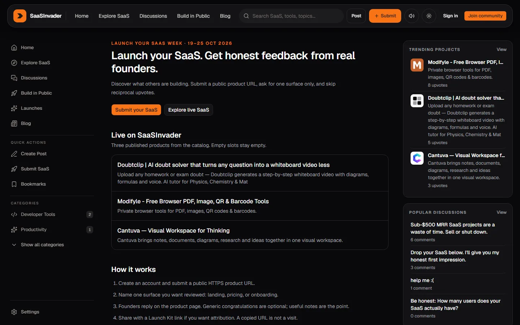
Task: Click the Bookmarks bookmark icon
Action: pos(14,184)
